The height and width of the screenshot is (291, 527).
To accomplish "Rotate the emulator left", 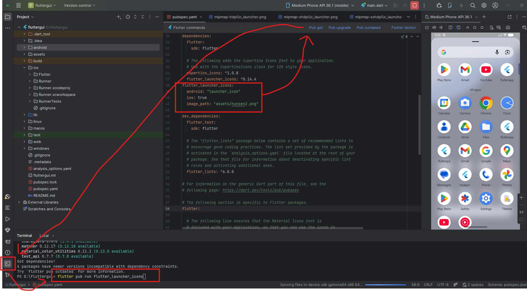I will tap(451, 27).
